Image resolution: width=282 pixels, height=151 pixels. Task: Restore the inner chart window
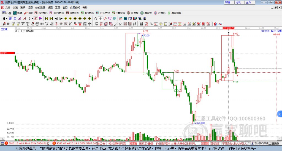tap(276, 7)
